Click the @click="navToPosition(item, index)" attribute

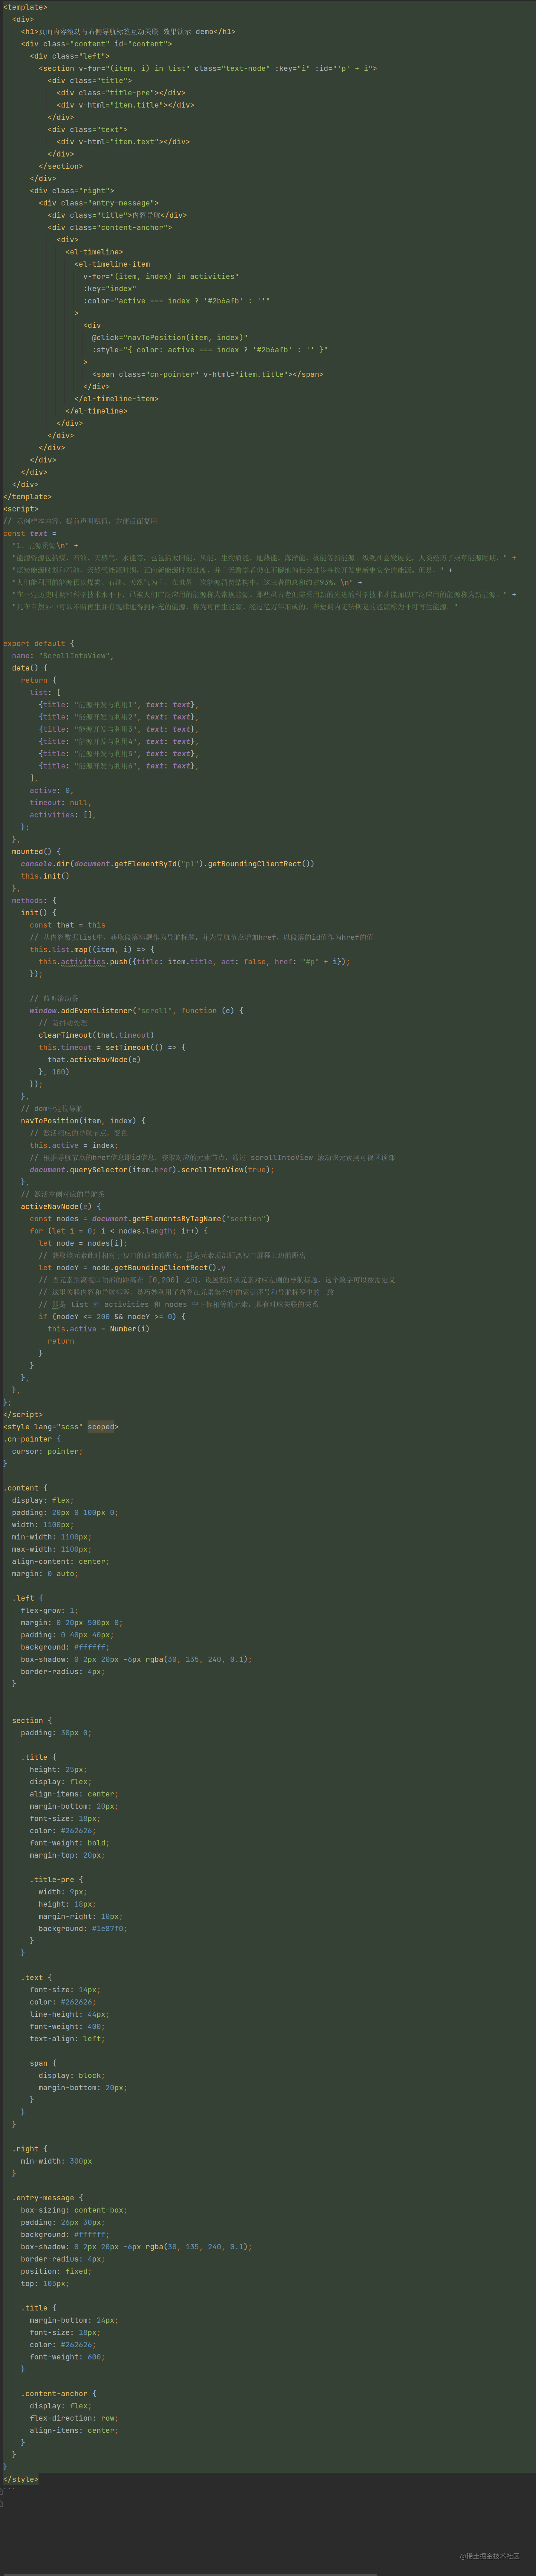[x=170, y=337]
